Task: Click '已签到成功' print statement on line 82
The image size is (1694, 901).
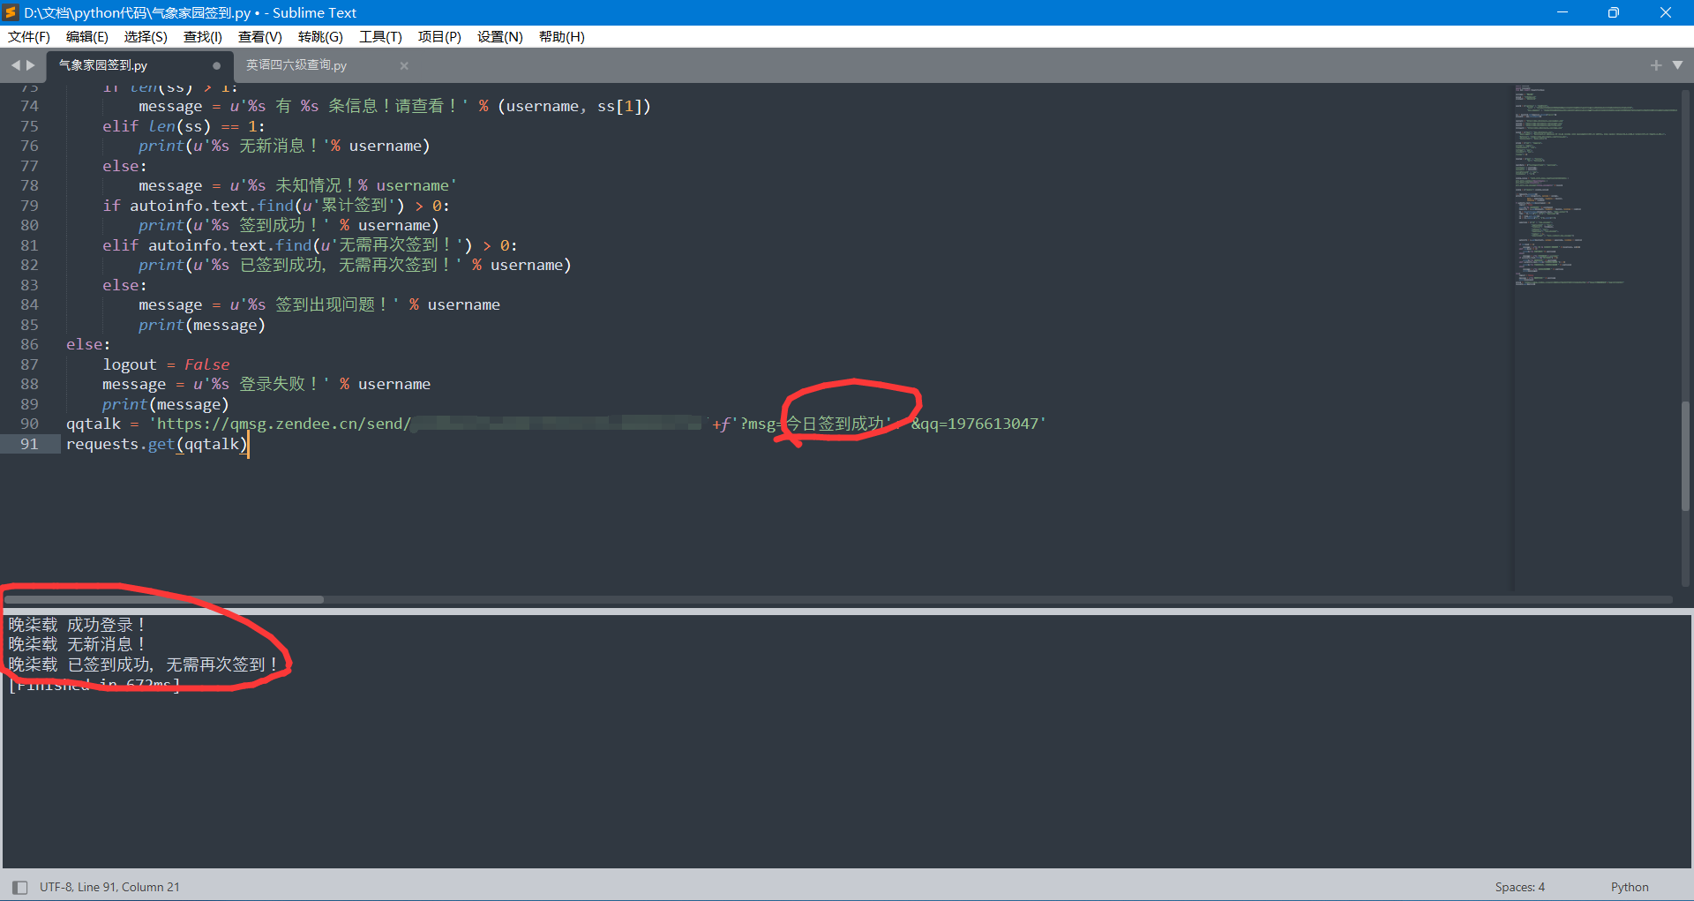Action: point(355,265)
